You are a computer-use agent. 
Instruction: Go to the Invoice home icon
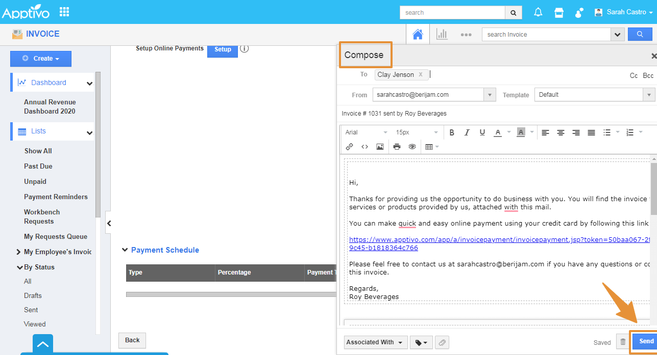pyautogui.click(x=418, y=34)
